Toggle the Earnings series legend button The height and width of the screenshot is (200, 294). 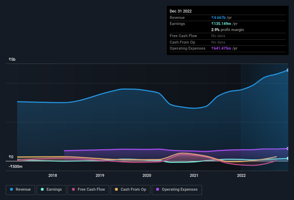51,190
